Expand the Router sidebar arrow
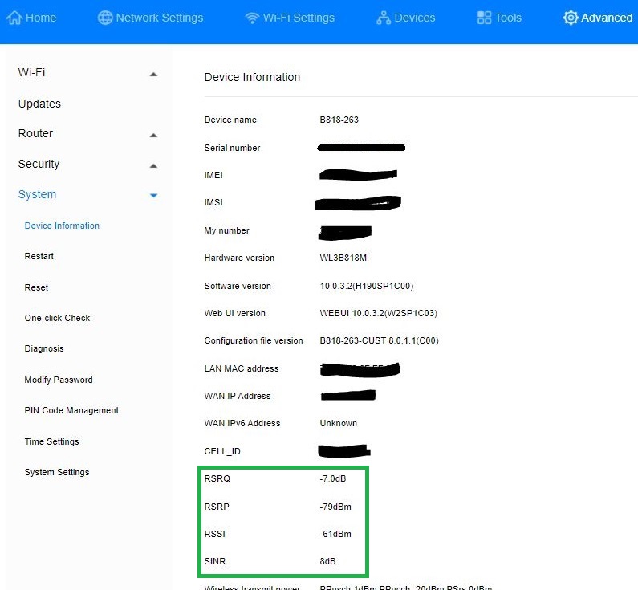The width and height of the screenshot is (638, 590). click(x=153, y=136)
